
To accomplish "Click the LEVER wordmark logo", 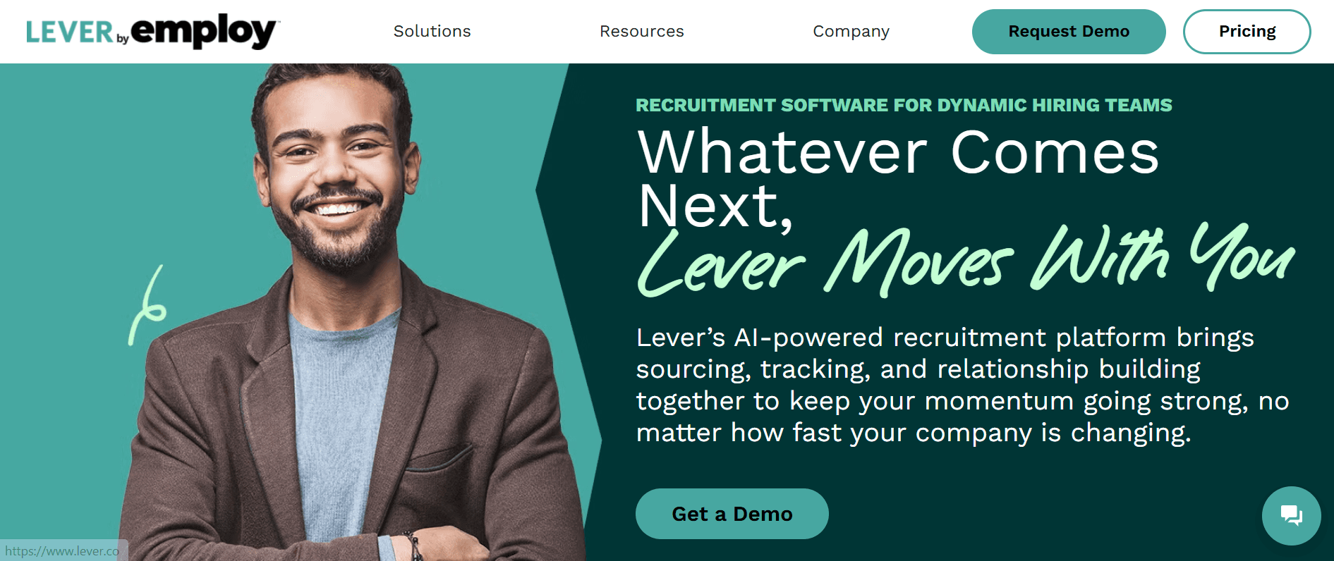I will [x=70, y=32].
